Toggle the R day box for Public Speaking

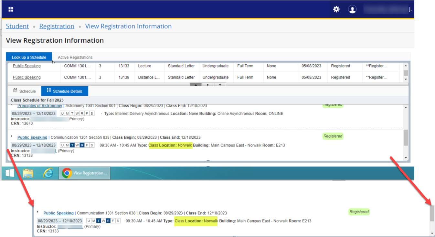click(x=82, y=145)
